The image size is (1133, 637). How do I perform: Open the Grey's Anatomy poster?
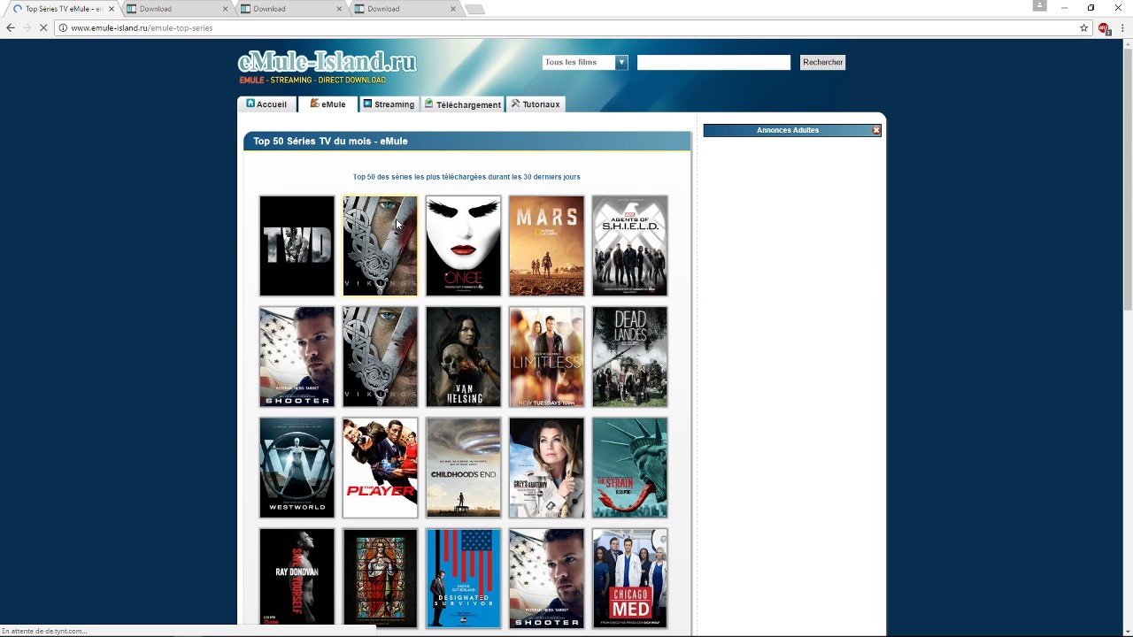pyautogui.click(x=547, y=468)
